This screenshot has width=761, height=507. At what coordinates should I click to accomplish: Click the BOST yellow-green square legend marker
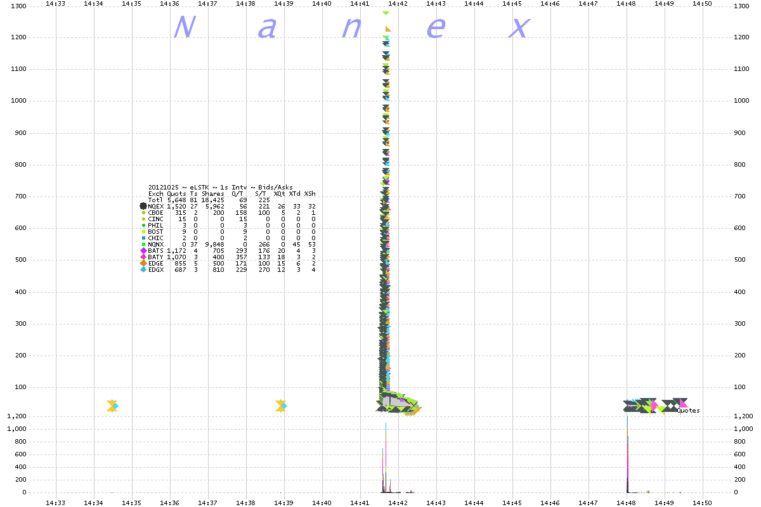(x=143, y=231)
